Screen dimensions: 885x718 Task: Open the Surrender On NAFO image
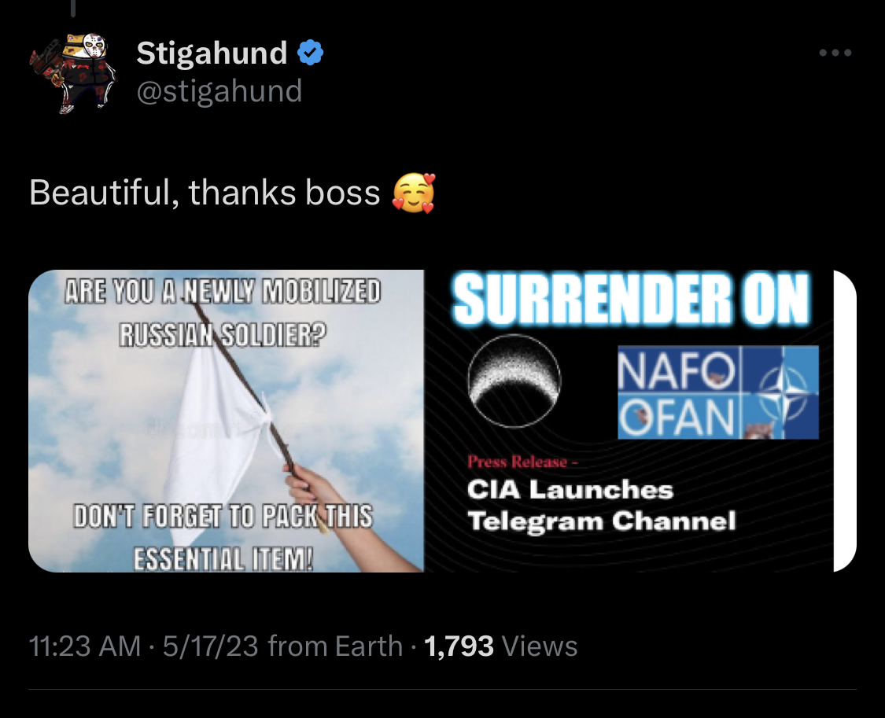pos(629,421)
